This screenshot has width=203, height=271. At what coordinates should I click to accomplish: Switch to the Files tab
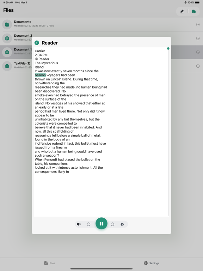click(x=50, y=263)
